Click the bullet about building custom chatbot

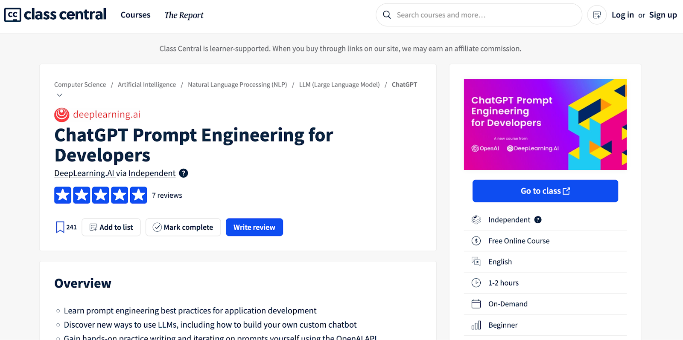[210, 325]
